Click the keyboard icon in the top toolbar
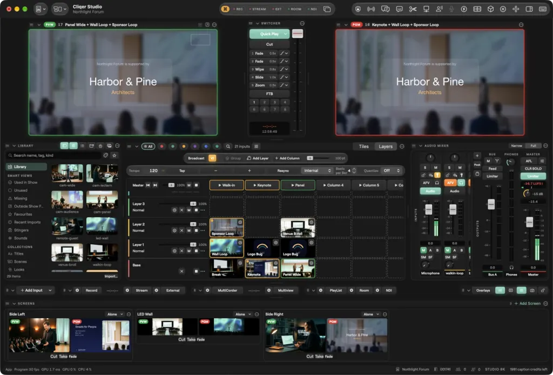 coord(543,9)
